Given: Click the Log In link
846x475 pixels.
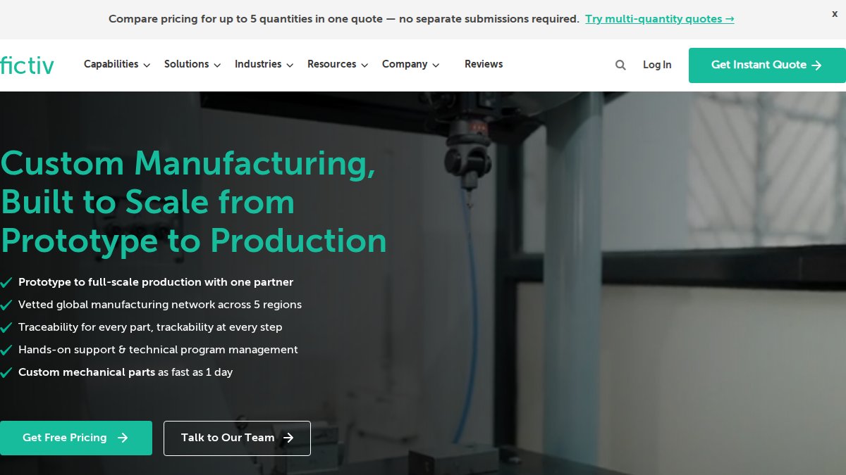Looking at the screenshot, I should click(657, 65).
